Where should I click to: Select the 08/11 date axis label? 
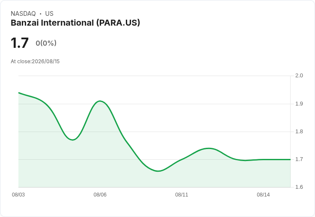point(181,195)
